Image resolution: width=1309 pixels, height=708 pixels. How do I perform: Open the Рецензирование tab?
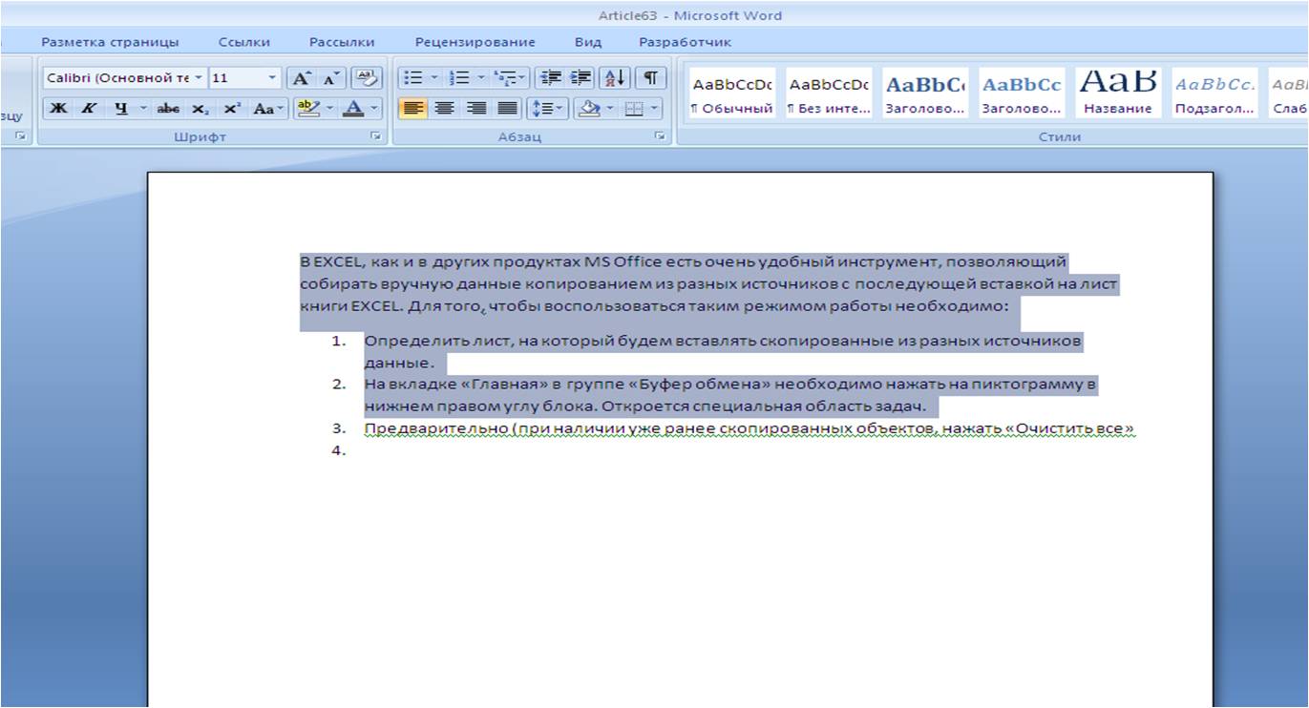[475, 42]
